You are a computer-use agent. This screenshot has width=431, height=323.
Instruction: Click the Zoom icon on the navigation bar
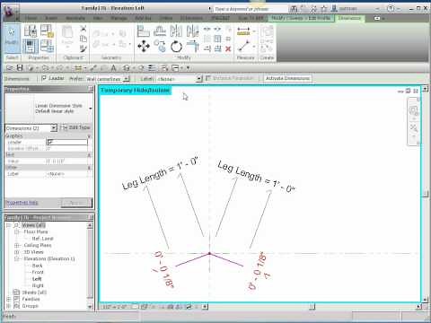(414, 128)
